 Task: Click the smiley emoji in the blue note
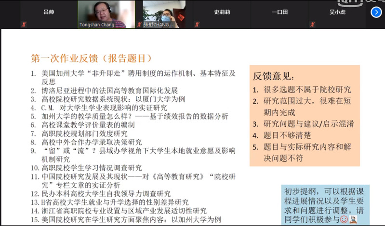click(x=344, y=219)
